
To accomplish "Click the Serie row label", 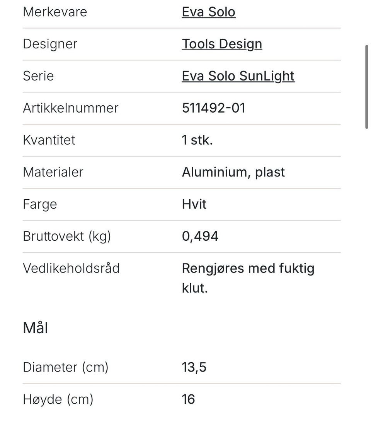I will [38, 76].
